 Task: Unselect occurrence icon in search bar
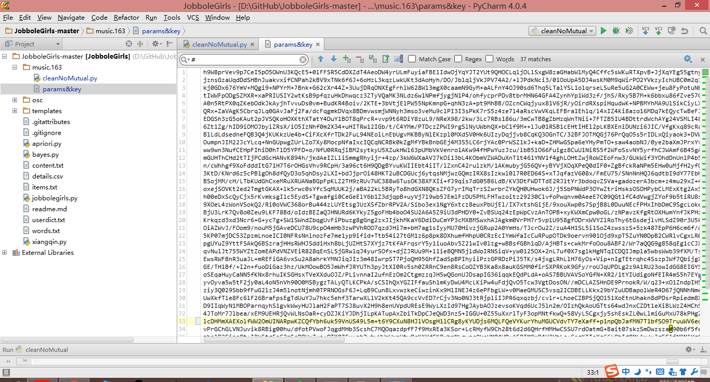tap(360, 59)
